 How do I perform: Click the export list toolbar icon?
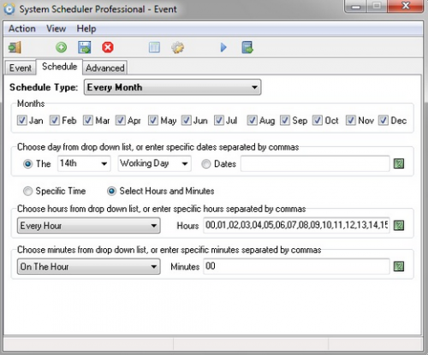click(x=247, y=47)
